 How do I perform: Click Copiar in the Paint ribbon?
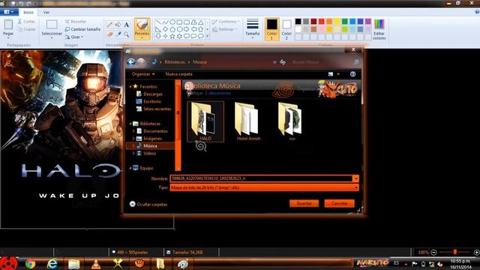tap(26, 29)
